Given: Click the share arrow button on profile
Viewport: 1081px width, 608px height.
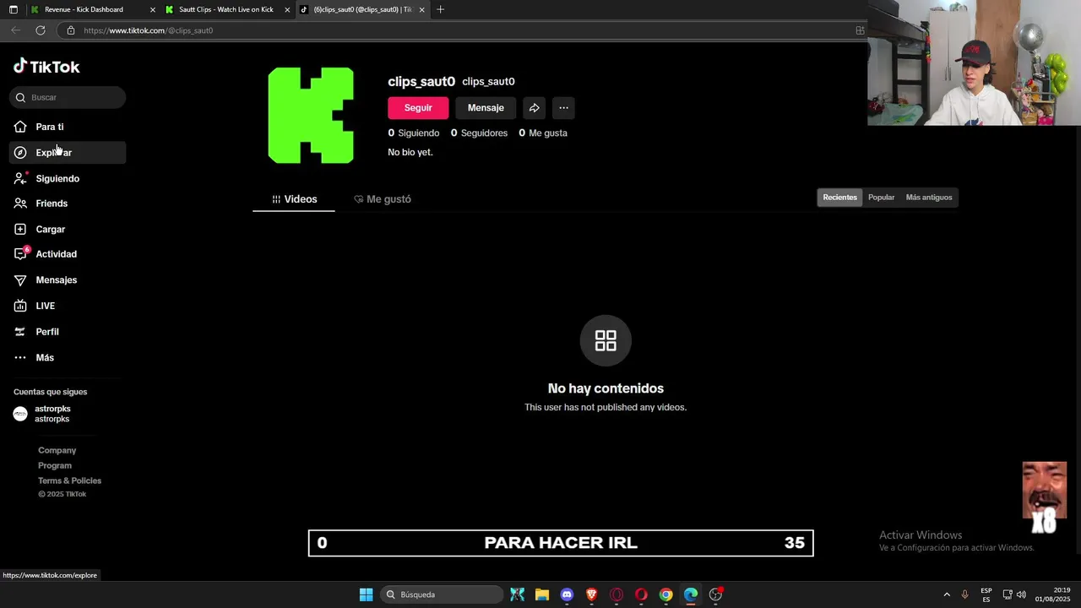Looking at the screenshot, I should tap(534, 108).
